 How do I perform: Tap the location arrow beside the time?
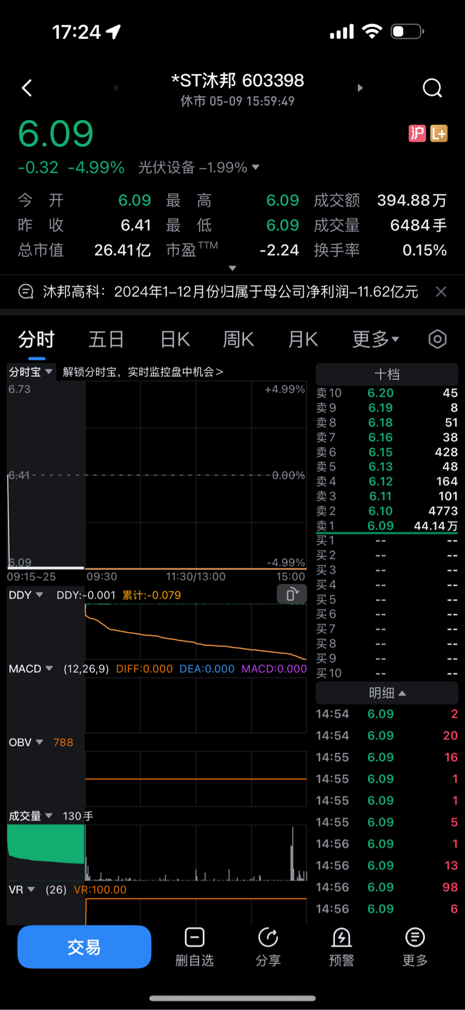114,32
